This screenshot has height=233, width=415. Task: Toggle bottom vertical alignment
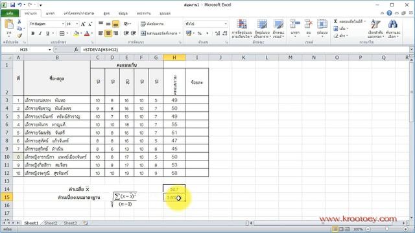[x=115, y=24]
